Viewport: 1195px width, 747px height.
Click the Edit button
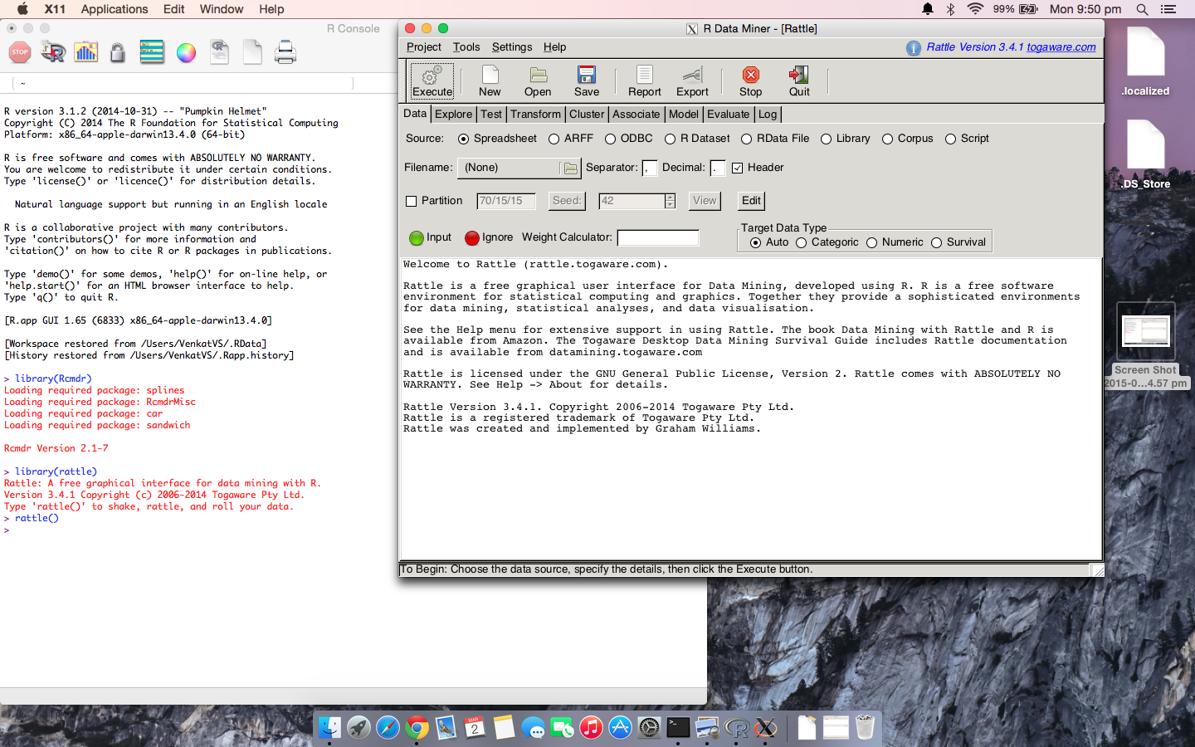751,201
